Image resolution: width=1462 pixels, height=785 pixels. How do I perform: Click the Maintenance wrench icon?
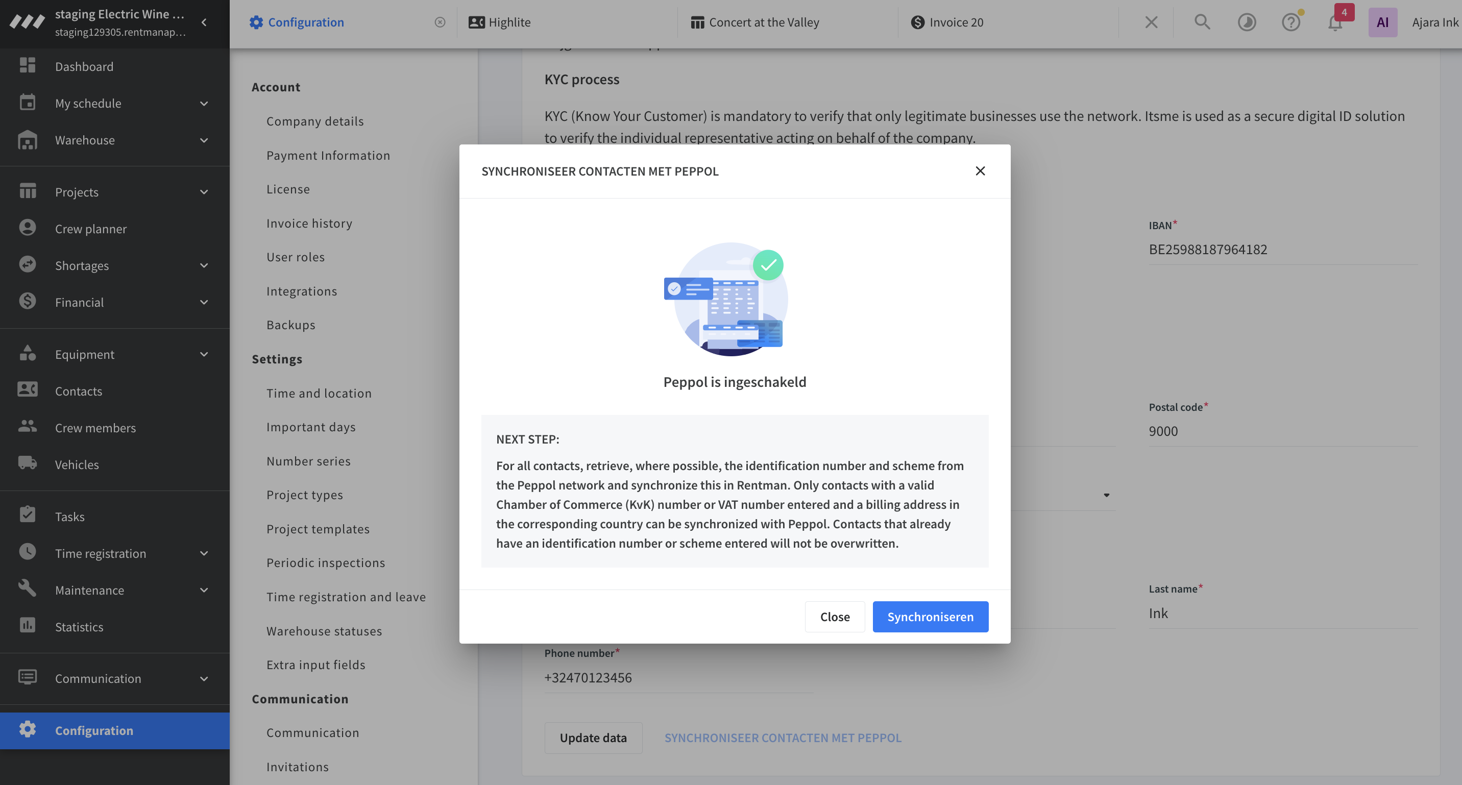click(27, 589)
